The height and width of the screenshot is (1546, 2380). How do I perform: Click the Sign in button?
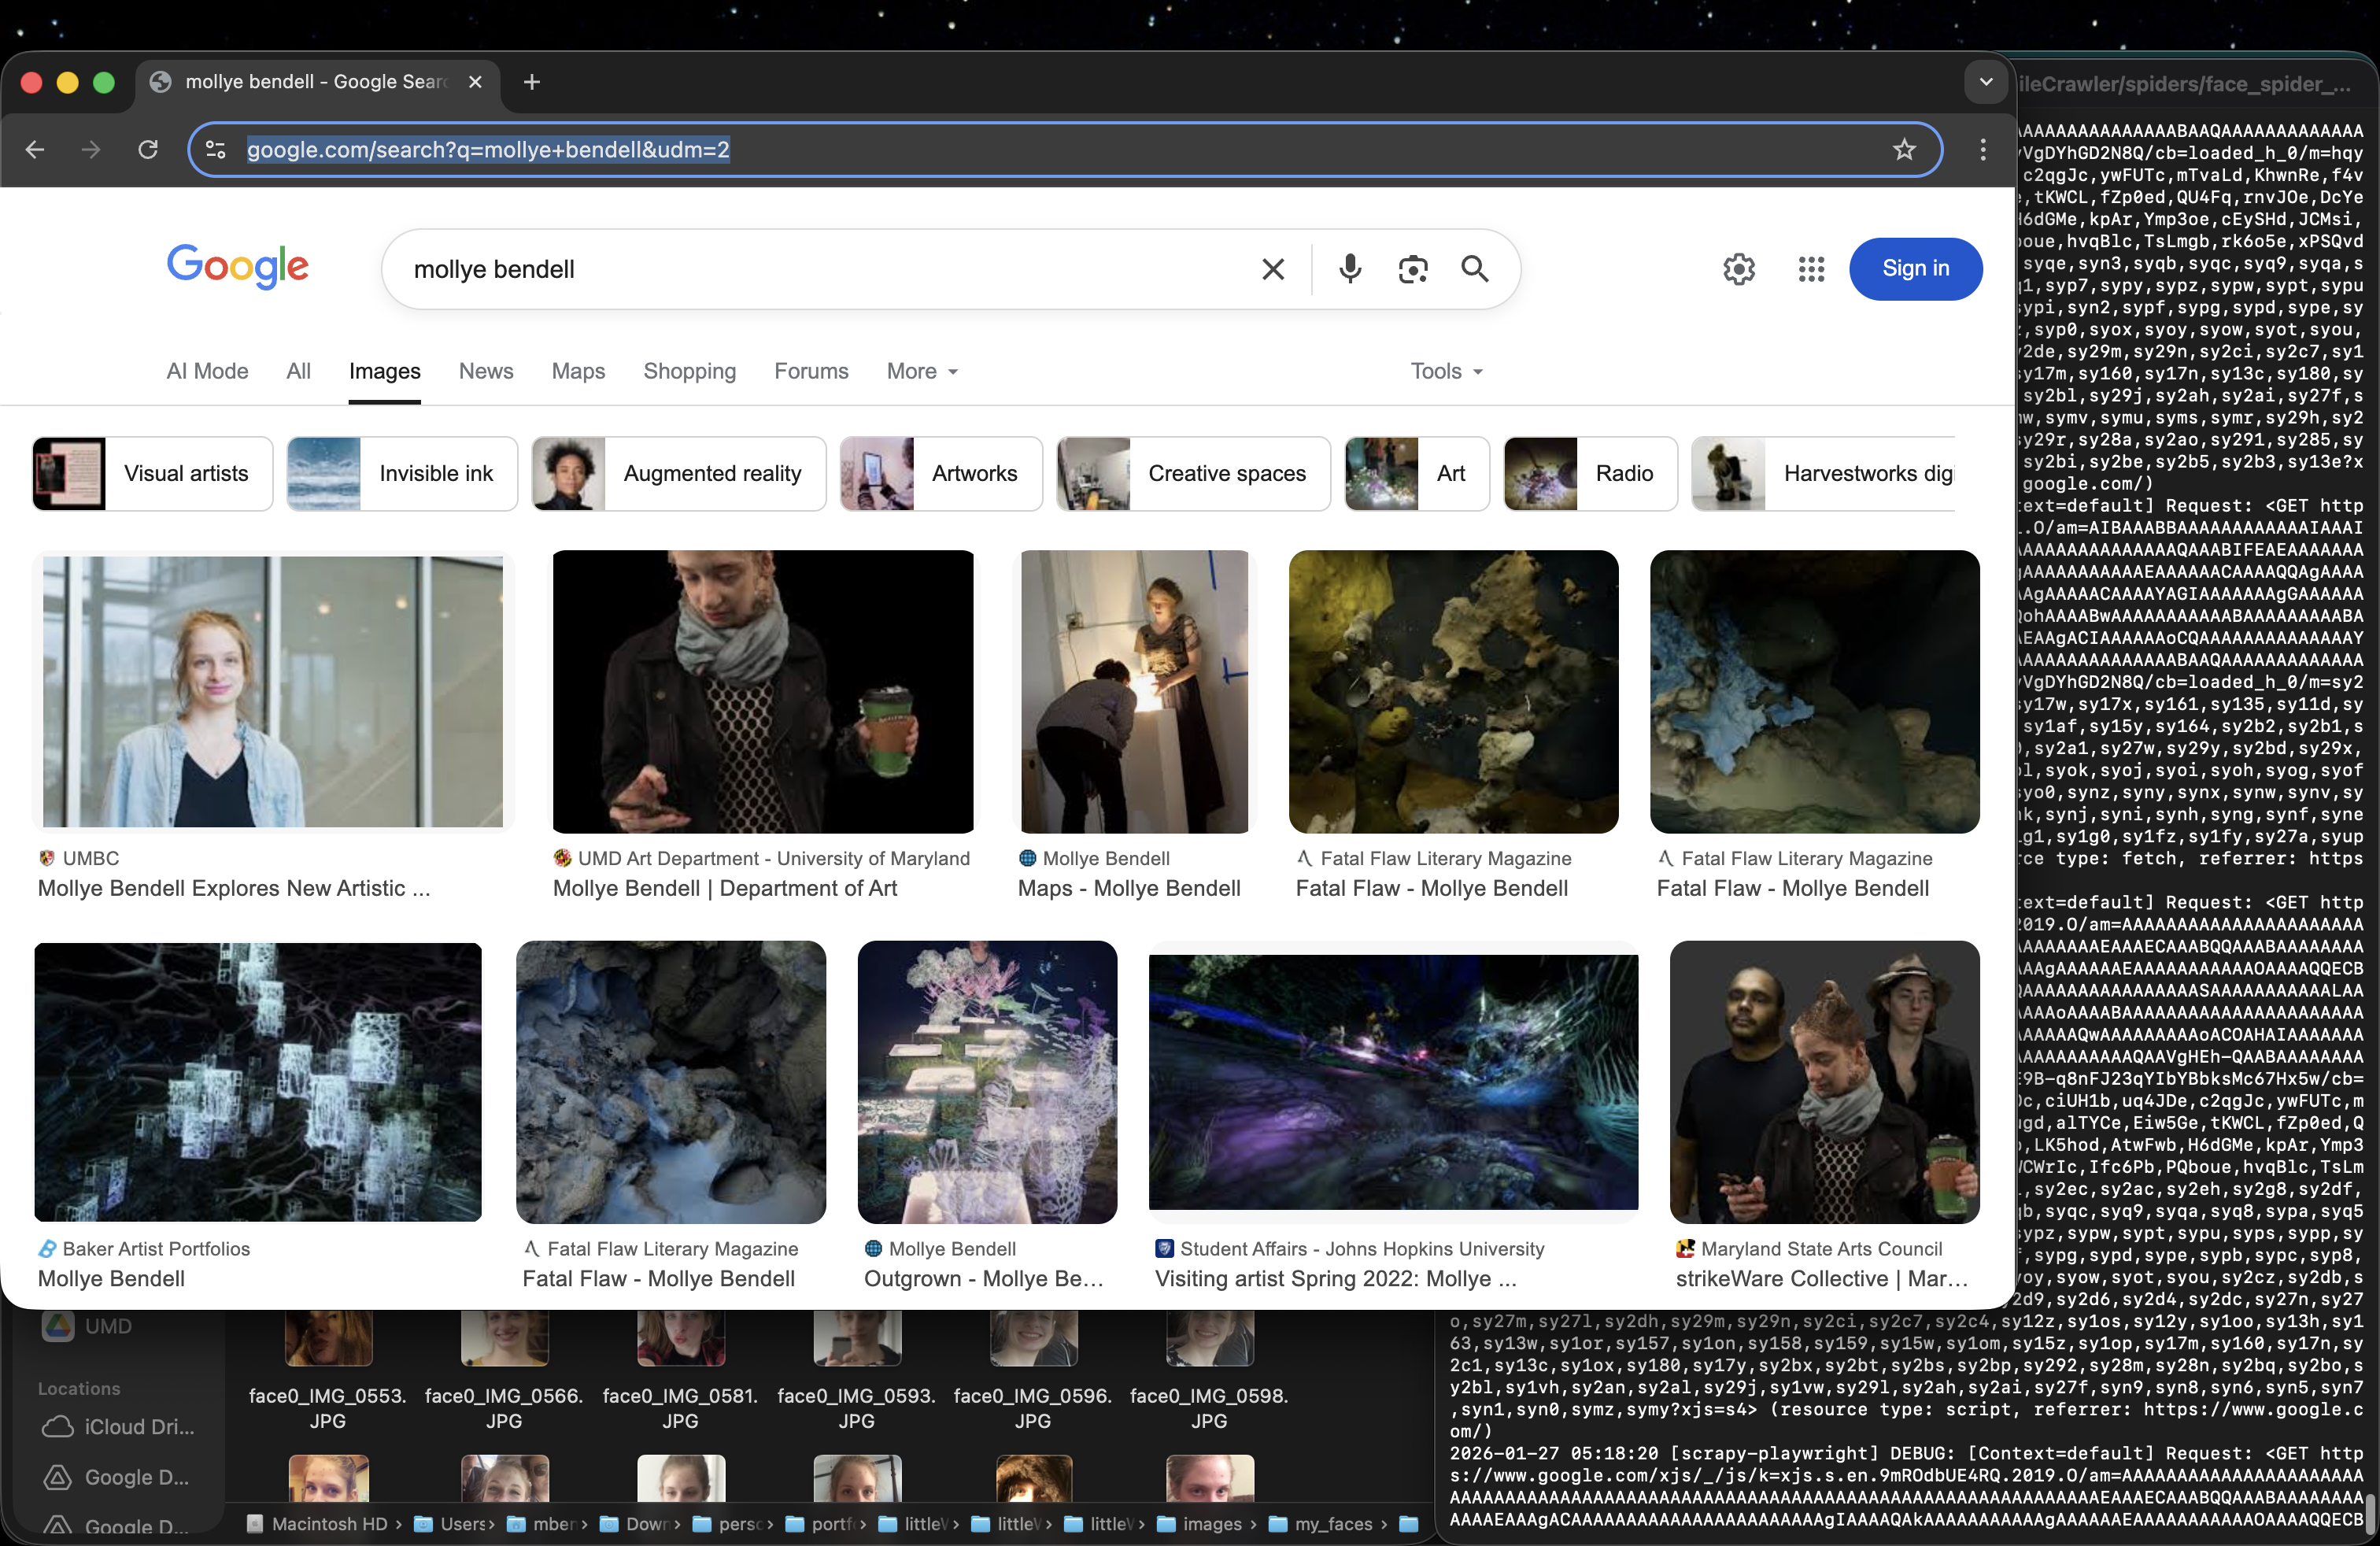coord(1914,268)
